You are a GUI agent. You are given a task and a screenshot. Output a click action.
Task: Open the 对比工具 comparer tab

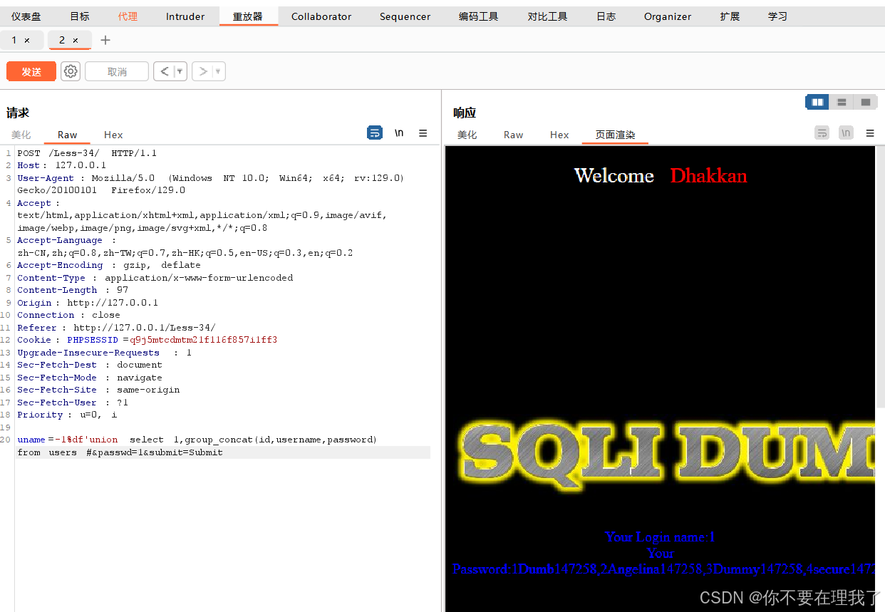(548, 16)
